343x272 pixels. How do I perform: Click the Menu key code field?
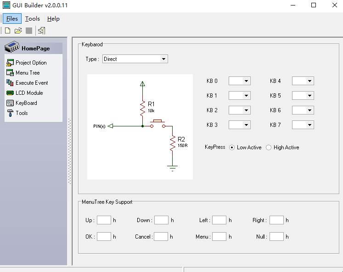coord(219,236)
